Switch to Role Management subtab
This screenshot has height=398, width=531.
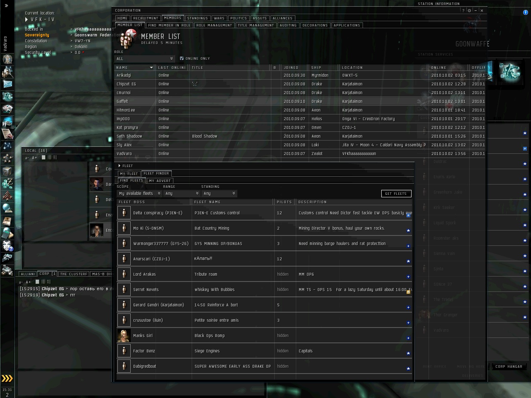[214, 25]
